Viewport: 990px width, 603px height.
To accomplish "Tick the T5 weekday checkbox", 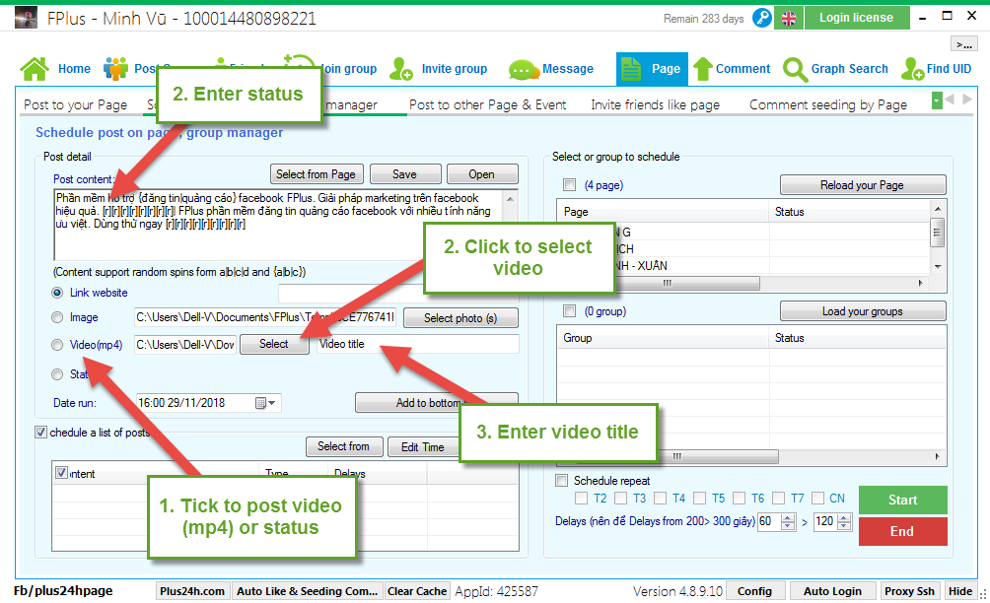I will tap(699, 499).
